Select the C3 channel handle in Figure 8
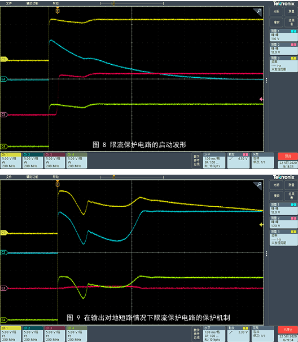Viewport: 298px width, 342px height. point(4,115)
